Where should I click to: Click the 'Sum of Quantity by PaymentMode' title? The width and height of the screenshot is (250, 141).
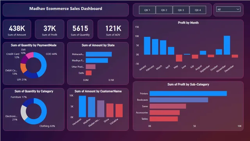(34, 45)
